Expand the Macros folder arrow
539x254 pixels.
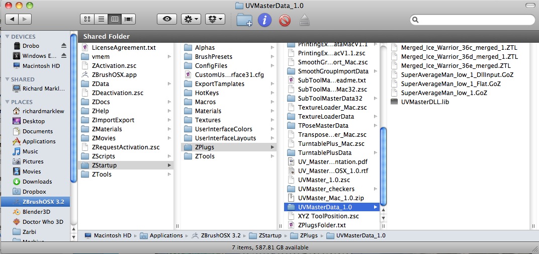tap(272, 102)
